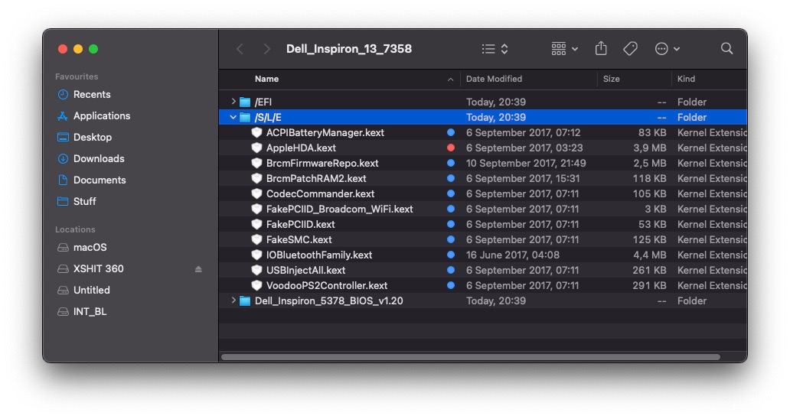Click the Tags icon in toolbar
This screenshot has height=419, width=790.
pyautogui.click(x=630, y=49)
